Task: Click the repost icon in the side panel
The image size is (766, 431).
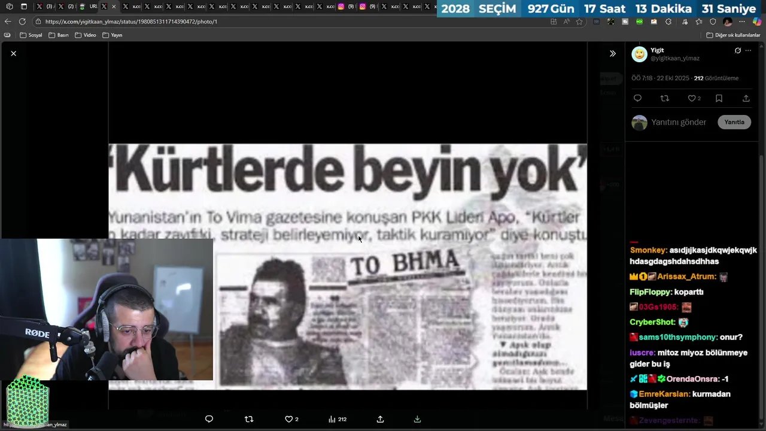Action: (664, 98)
